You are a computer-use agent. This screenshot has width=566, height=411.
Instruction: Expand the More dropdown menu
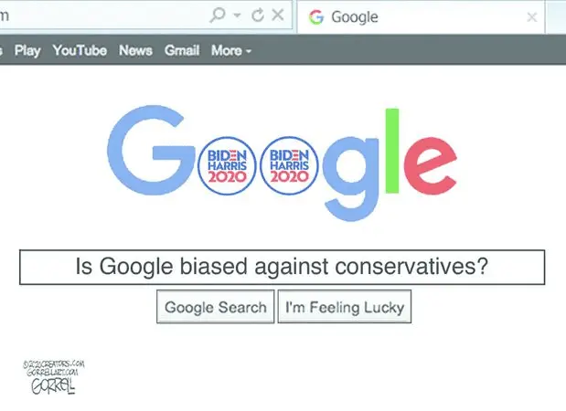[231, 50]
